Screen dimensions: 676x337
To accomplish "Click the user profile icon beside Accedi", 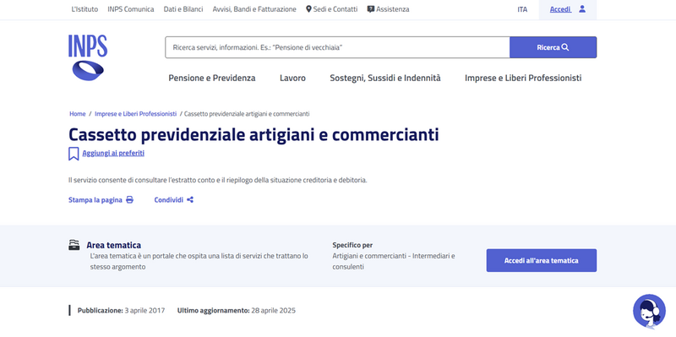I will 582,8.
